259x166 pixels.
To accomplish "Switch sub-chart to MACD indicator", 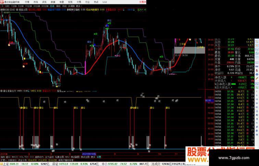I will (15, 157).
